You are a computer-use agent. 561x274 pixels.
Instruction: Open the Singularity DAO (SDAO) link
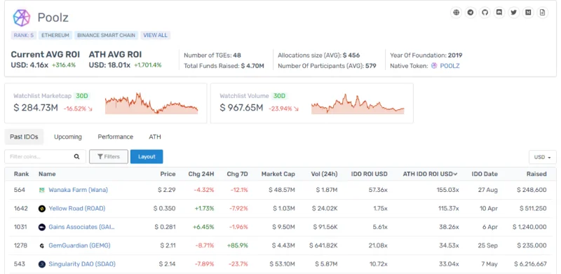click(82, 264)
